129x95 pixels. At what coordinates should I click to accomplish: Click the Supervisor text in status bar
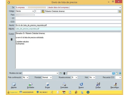coord(14,92)
